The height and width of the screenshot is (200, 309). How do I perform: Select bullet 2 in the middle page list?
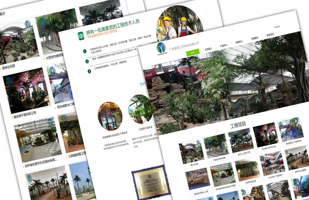pyautogui.click(x=87, y=61)
